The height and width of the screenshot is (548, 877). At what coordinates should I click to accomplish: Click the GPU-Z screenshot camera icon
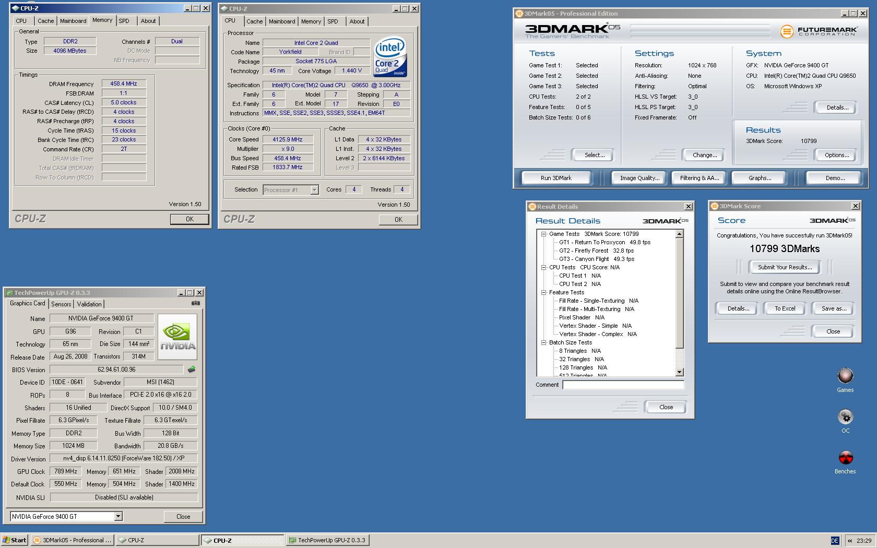[x=195, y=303]
